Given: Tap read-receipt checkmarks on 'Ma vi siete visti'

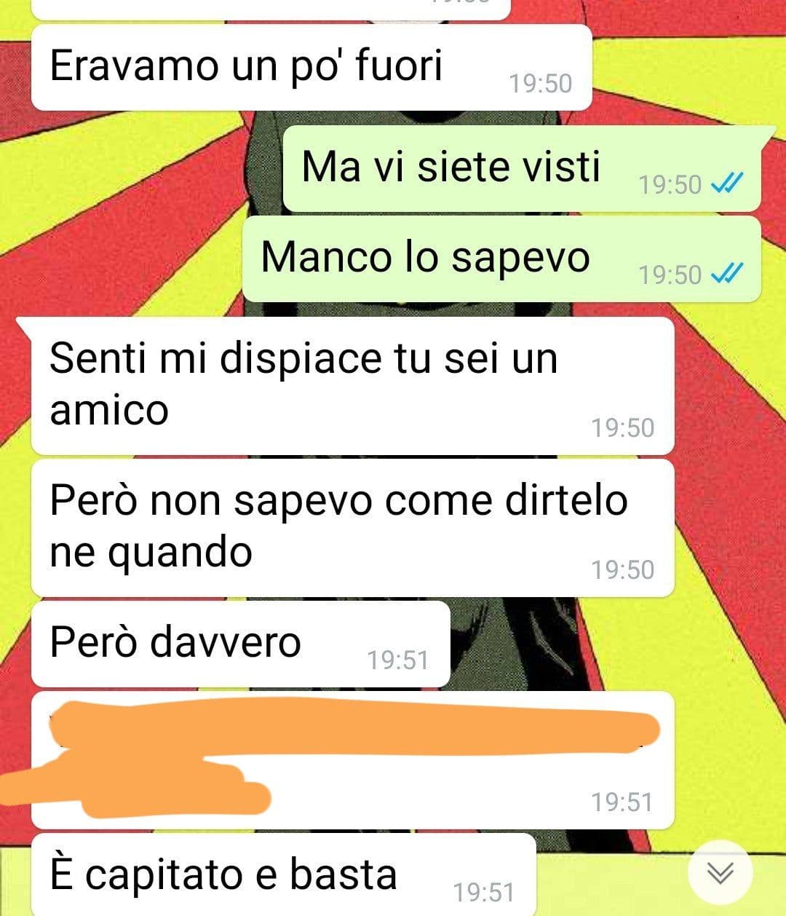Looking at the screenshot, I should [x=726, y=185].
